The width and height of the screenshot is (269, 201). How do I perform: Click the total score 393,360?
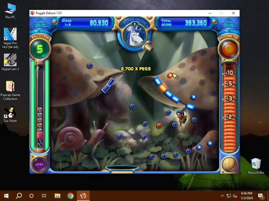pos(196,23)
